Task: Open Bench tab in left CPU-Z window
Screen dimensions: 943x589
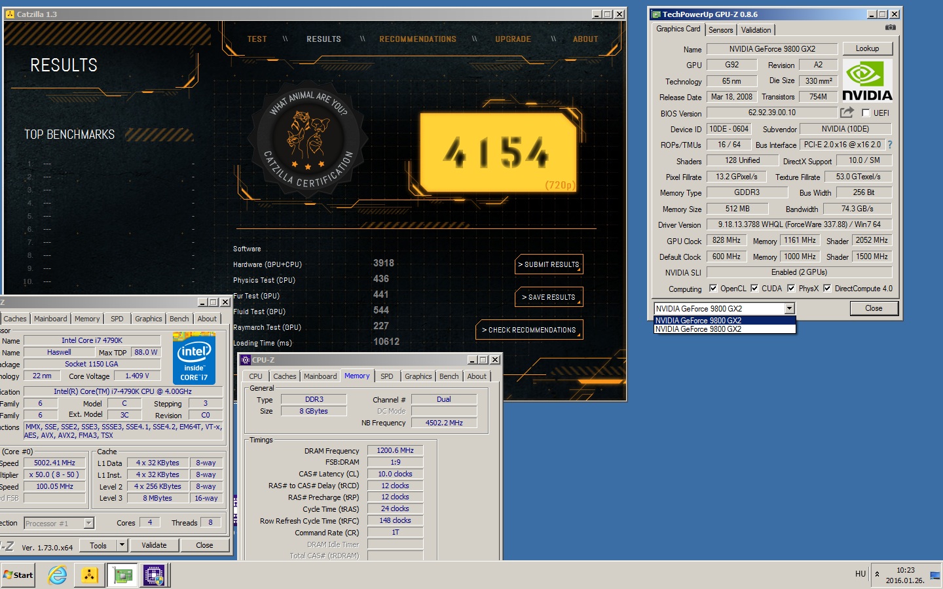Action: 179,319
